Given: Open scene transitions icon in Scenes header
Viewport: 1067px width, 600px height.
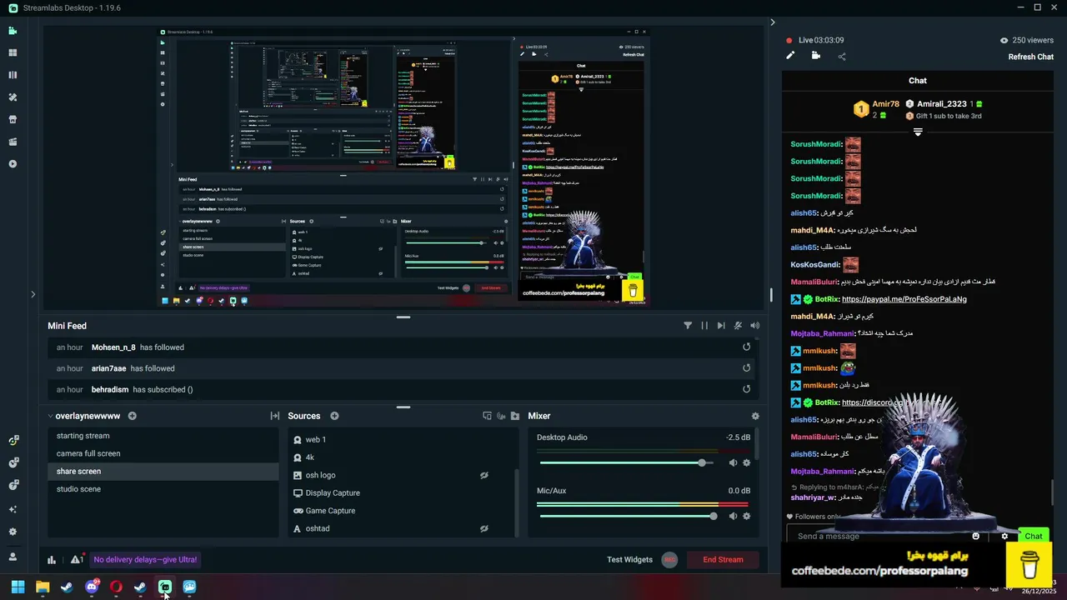Looking at the screenshot, I should 274,416.
